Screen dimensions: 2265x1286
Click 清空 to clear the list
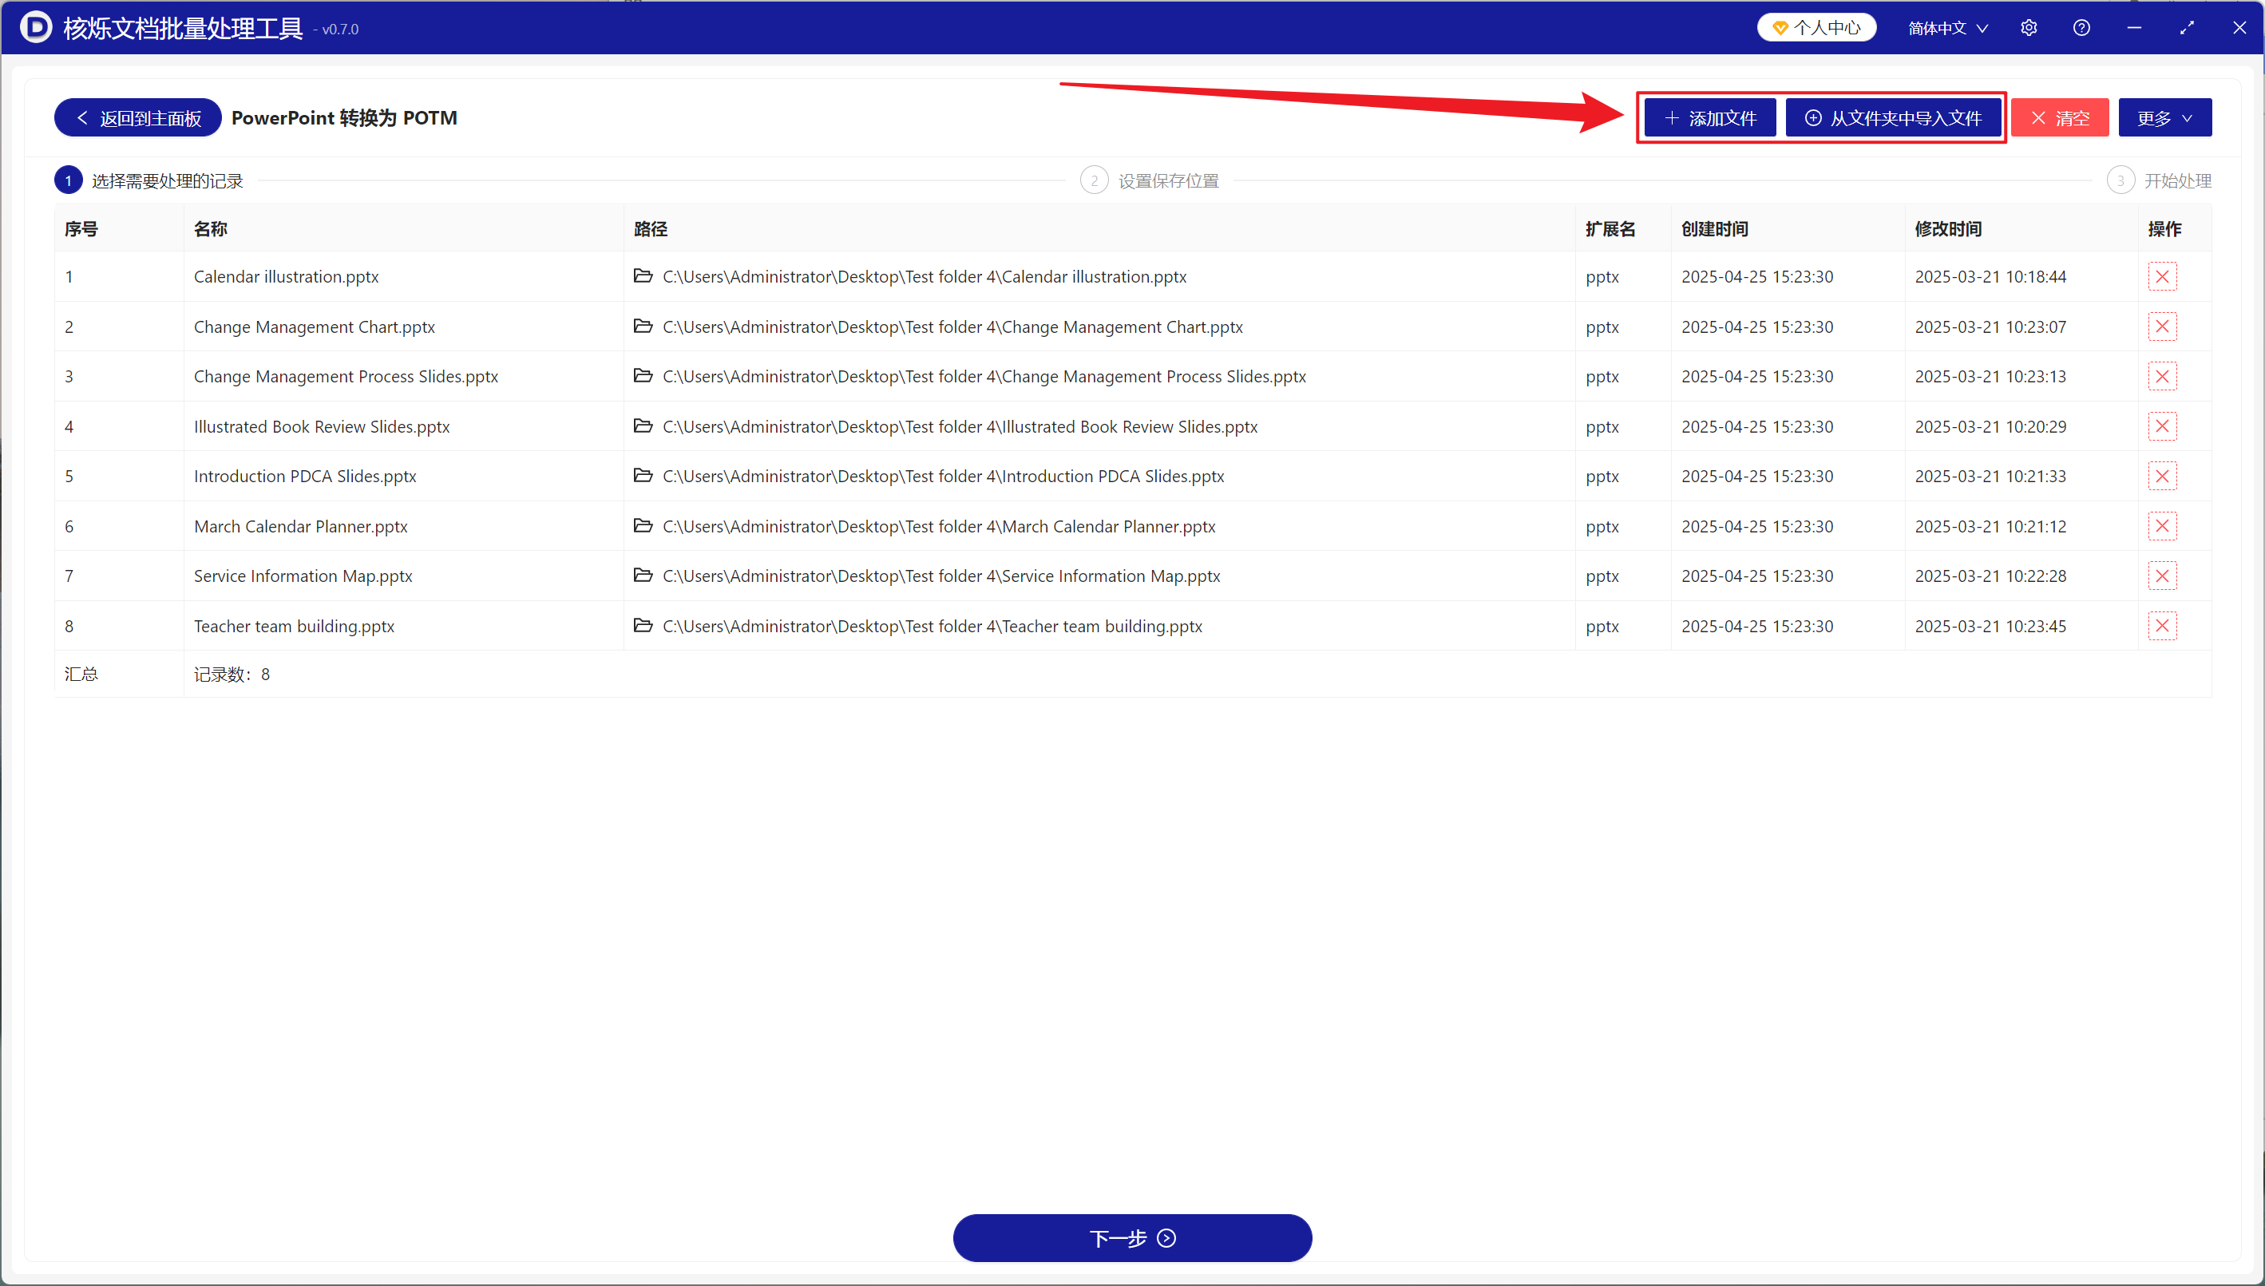(x=2059, y=118)
